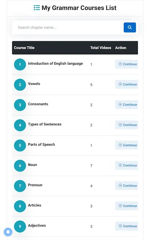Open the Noun course title
Image resolution: width=150 pixels, height=240 pixels.
(32, 165)
